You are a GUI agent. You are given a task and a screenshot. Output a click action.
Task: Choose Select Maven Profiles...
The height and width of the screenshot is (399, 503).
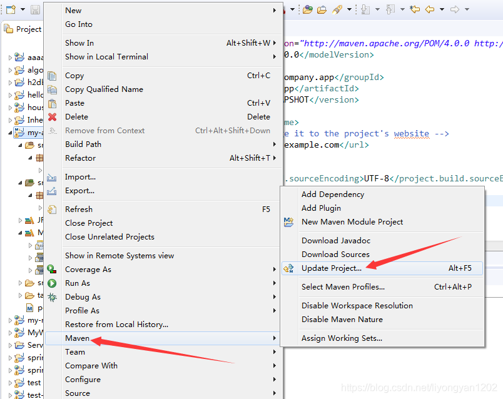(382, 287)
